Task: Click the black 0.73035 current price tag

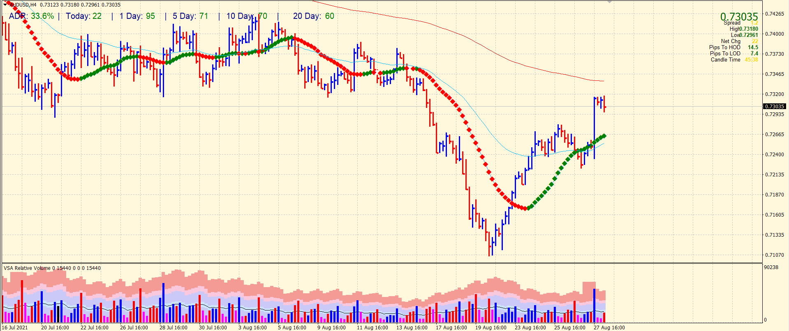Action: pos(775,106)
